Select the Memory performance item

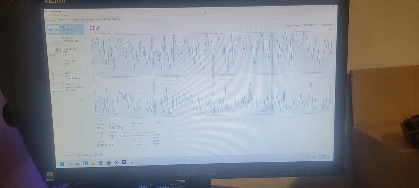[x=67, y=40]
